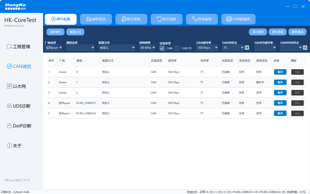The image size is (310, 194).
Task: Disconnect kvaser channel 2 with 断开
Action: pyautogui.click(x=280, y=93)
